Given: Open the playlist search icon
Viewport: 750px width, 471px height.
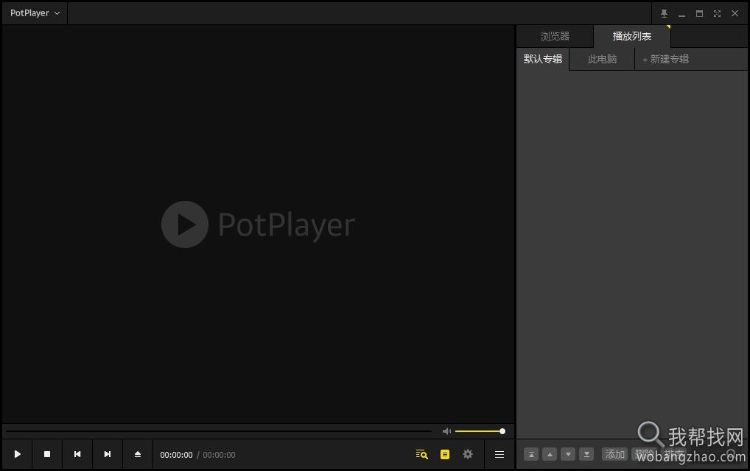Looking at the screenshot, I should [421, 454].
